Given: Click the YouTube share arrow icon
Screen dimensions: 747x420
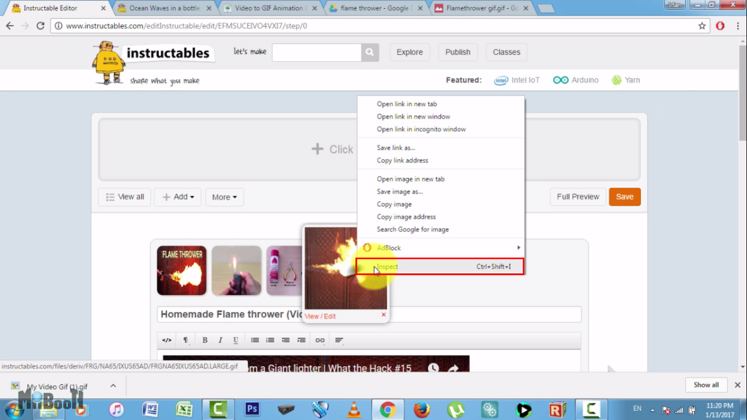Looking at the screenshot, I should tap(453, 368).
